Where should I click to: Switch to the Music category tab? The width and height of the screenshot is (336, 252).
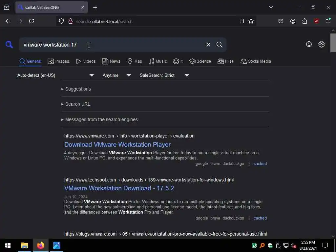point(158,61)
